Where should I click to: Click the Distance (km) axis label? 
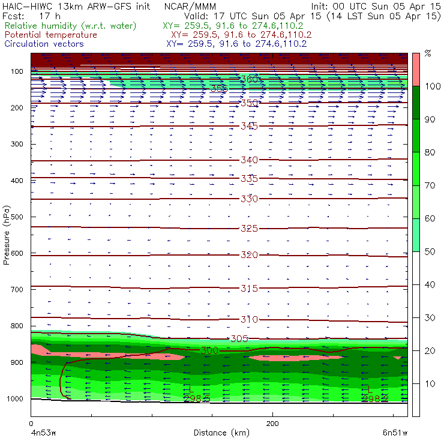pyautogui.click(x=221, y=433)
